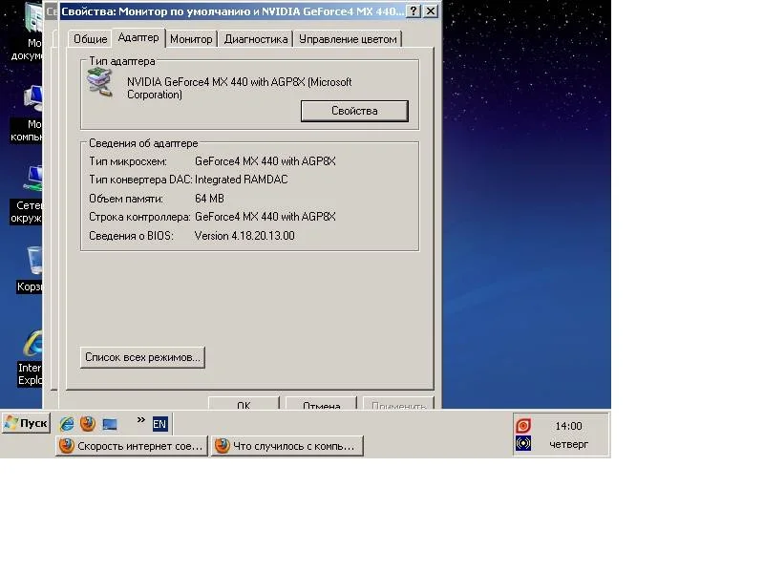The width and height of the screenshot is (764, 573).
Task: Click the blue network tray icon
Action: pos(522,443)
